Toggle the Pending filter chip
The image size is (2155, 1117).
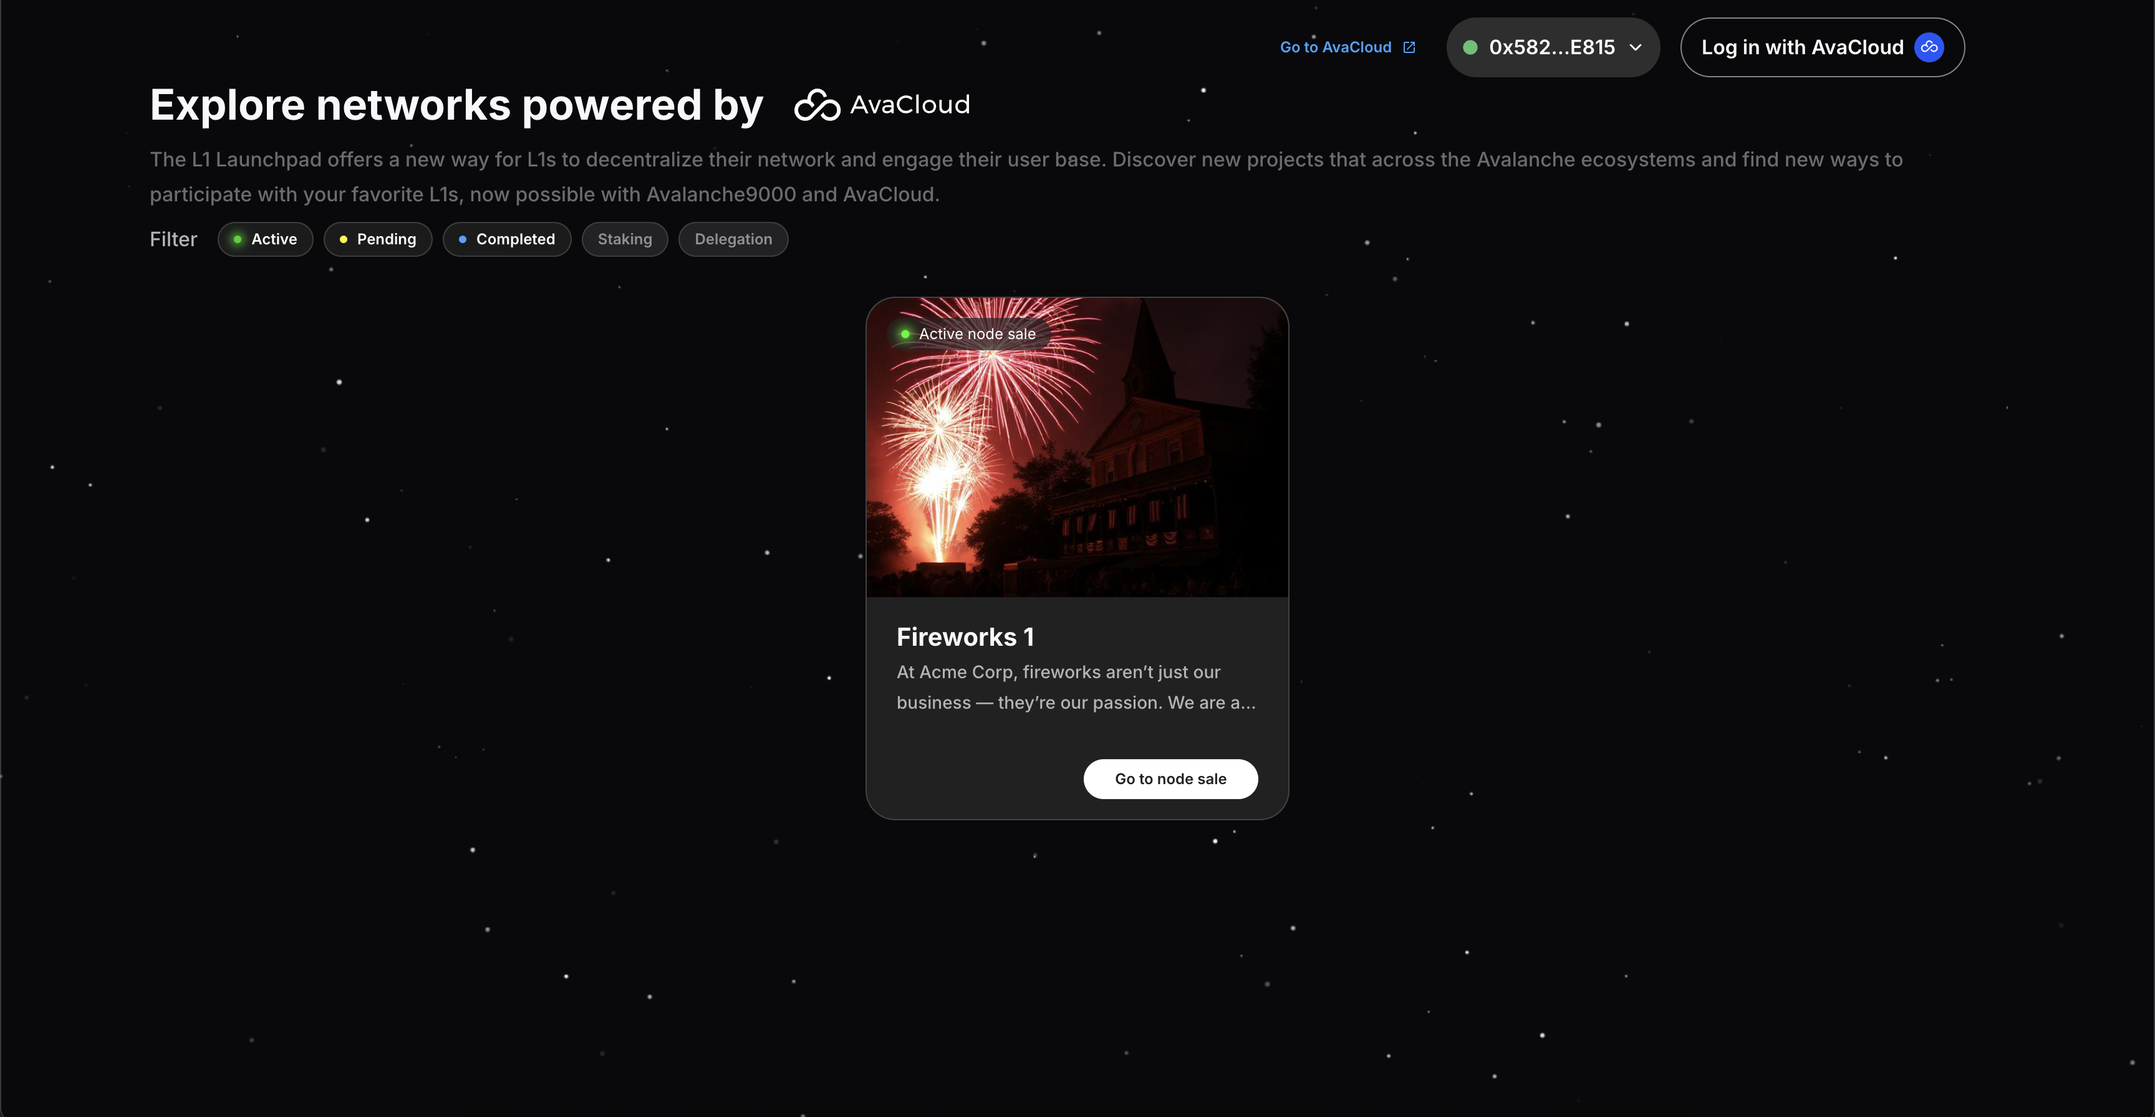[378, 239]
